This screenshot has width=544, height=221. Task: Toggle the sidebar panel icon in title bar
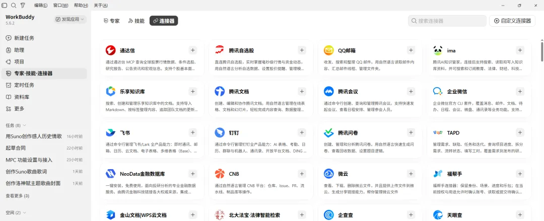5,5
